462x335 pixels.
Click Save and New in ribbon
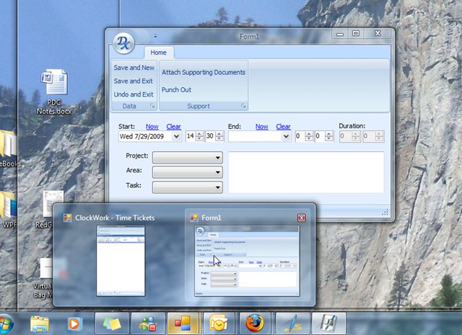134,68
